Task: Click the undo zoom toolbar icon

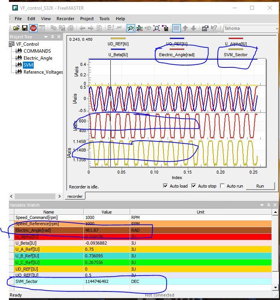Action: (148, 28)
